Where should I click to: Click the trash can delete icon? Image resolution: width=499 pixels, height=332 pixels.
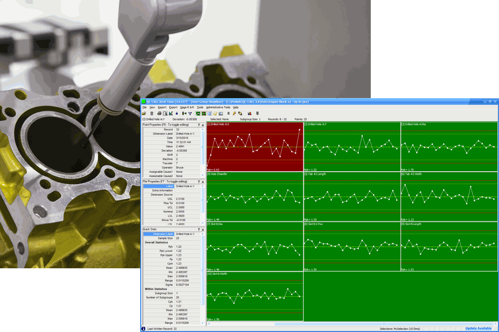(152, 113)
